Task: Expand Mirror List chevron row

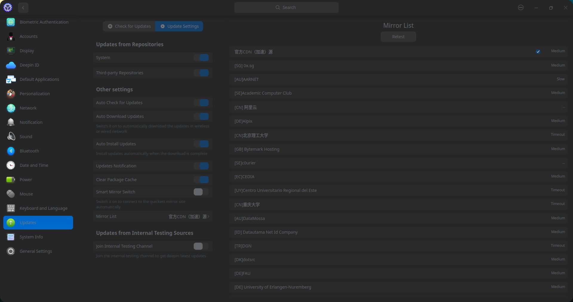Action: coord(153,216)
